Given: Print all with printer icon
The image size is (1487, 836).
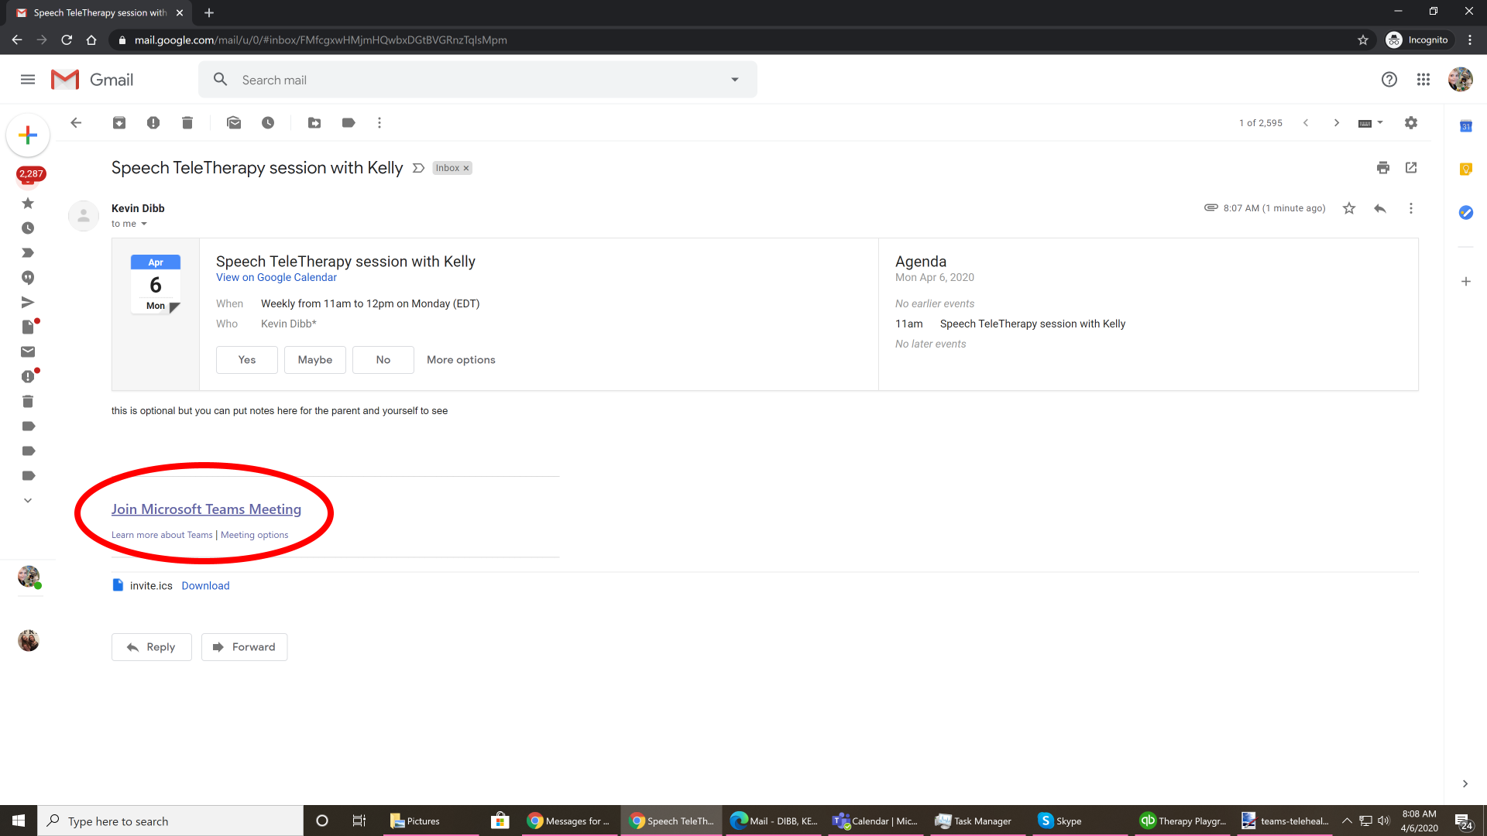Looking at the screenshot, I should tap(1383, 167).
